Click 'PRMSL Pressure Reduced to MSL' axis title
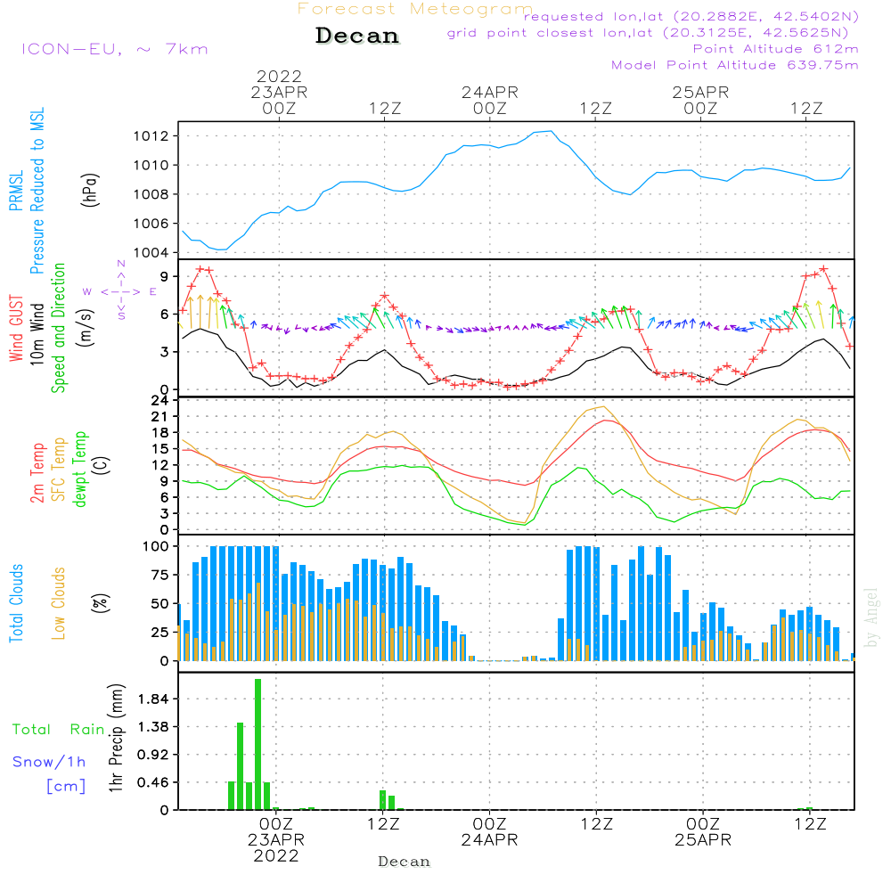The image size is (891, 891). click(27, 191)
